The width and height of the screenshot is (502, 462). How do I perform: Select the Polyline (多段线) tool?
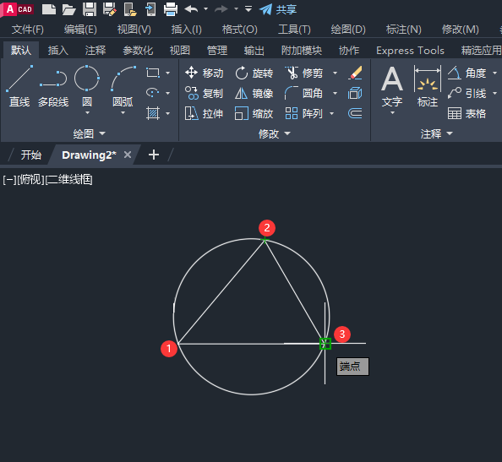pyautogui.click(x=53, y=86)
